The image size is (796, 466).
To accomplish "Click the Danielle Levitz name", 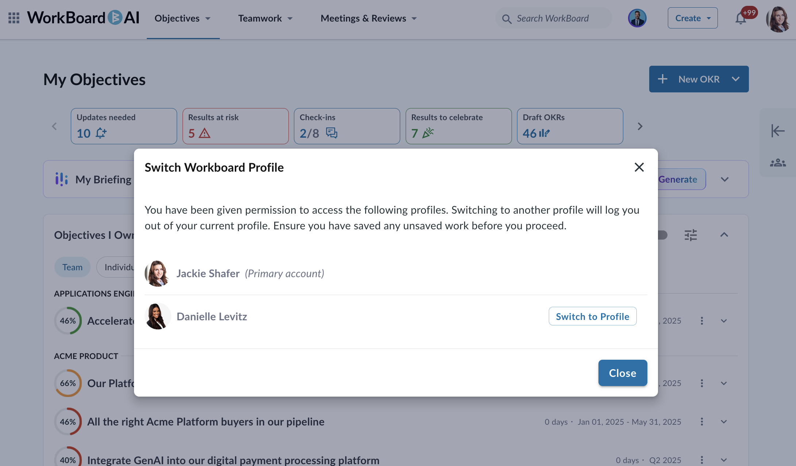I will pyautogui.click(x=212, y=316).
